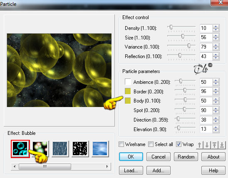
Task: Click the move-up arrow icon
Action: tap(200, 145)
